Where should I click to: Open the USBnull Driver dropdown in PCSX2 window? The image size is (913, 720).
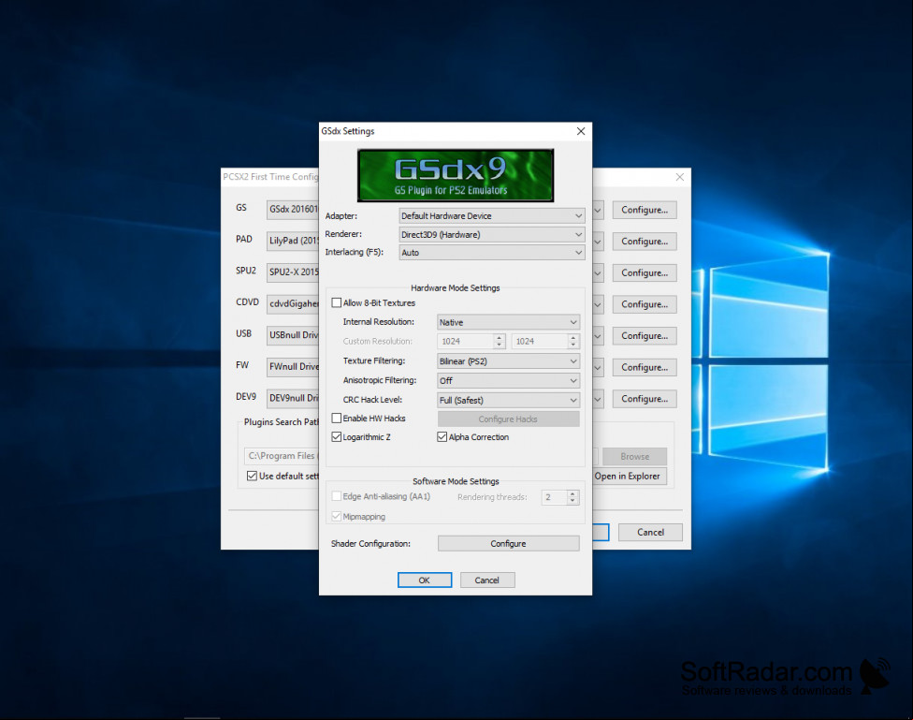(598, 336)
